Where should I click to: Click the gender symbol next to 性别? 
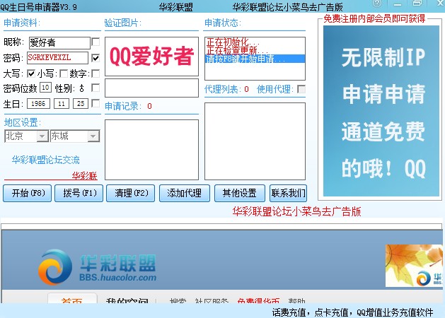82,88
